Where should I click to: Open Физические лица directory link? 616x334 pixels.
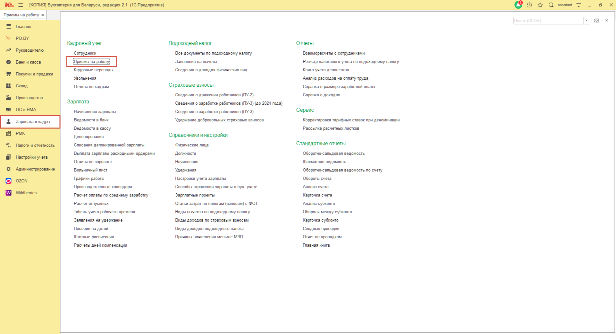tap(192, 145)
